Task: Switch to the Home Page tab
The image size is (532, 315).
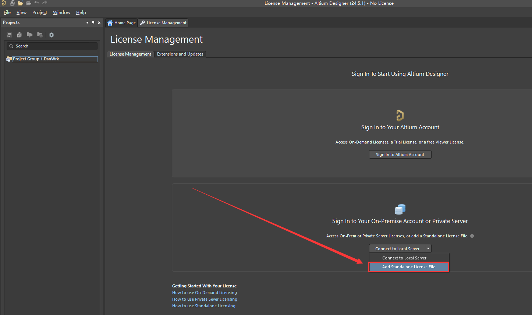Action: (122, 23)
